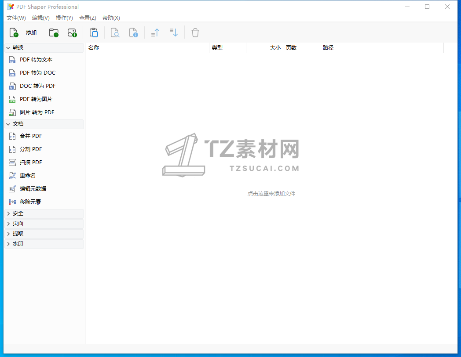Click the 编辑元数据 metadata icon

coord(12,189)
